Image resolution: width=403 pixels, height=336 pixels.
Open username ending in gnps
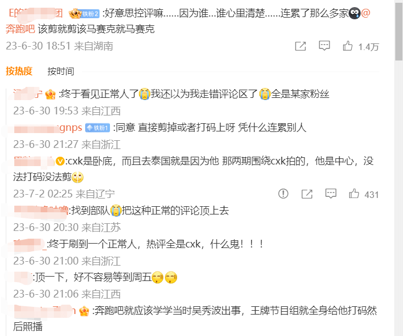tap(48, 128)
